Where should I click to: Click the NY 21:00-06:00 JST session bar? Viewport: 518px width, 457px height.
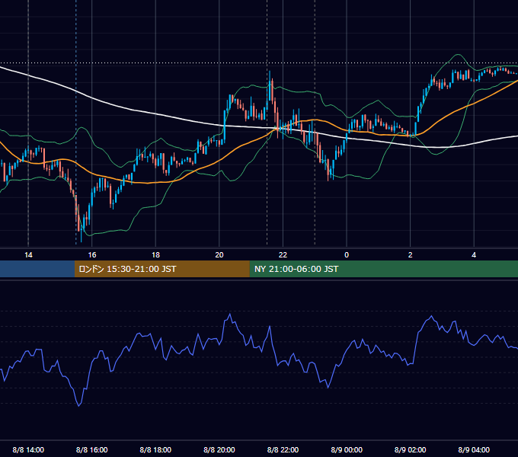[x=383, y=269]
